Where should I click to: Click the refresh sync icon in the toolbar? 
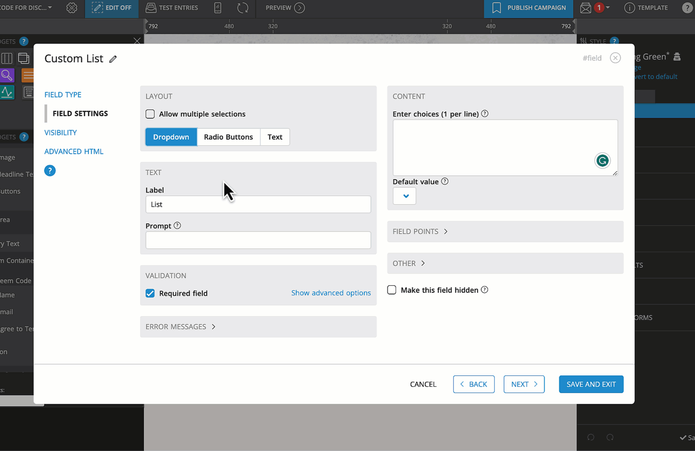pos(242,8)
